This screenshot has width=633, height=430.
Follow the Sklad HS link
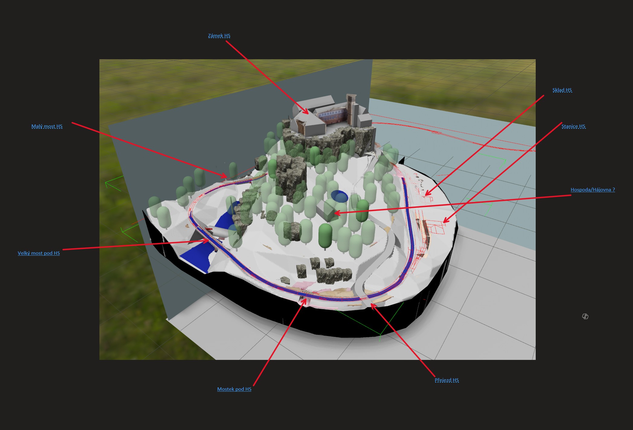[562, 90]
